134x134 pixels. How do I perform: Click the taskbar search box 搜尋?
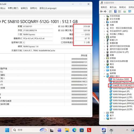click(x=29, y=130)
